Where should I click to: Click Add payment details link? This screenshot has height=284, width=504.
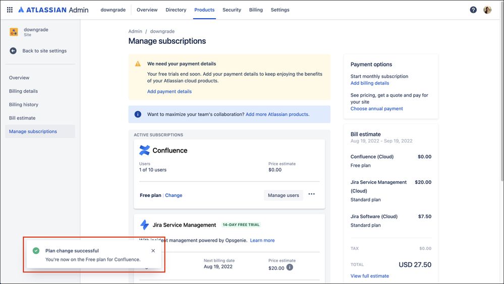pos(170,92)
